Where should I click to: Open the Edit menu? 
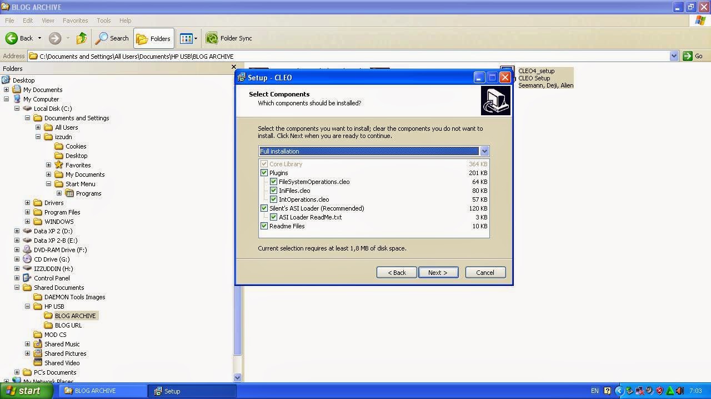pos(28,21)
